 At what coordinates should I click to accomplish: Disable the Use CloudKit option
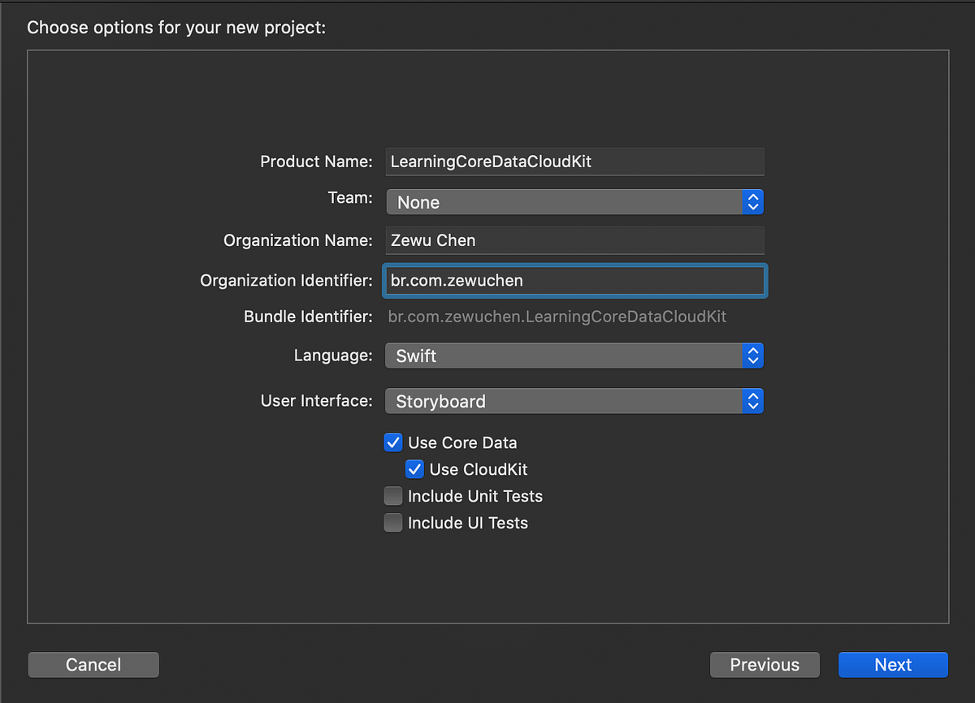pyautogui.click(x=415, y=469)
